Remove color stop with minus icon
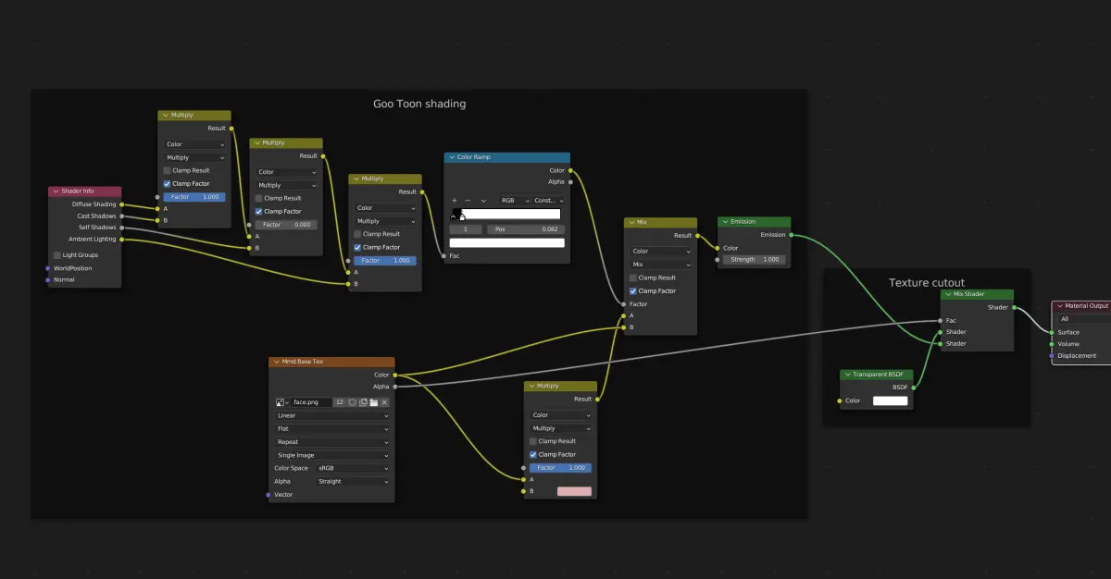1111x579 pixels. [x=468, y=200]
